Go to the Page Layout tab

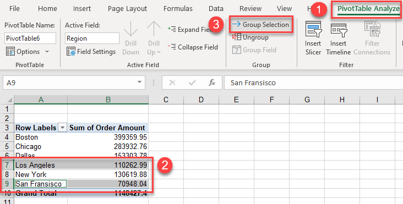[127, 8]
